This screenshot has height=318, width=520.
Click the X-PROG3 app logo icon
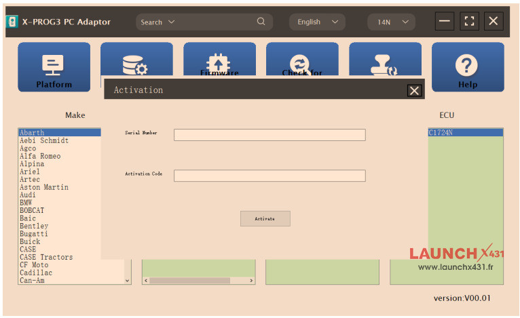click(12, 22)
